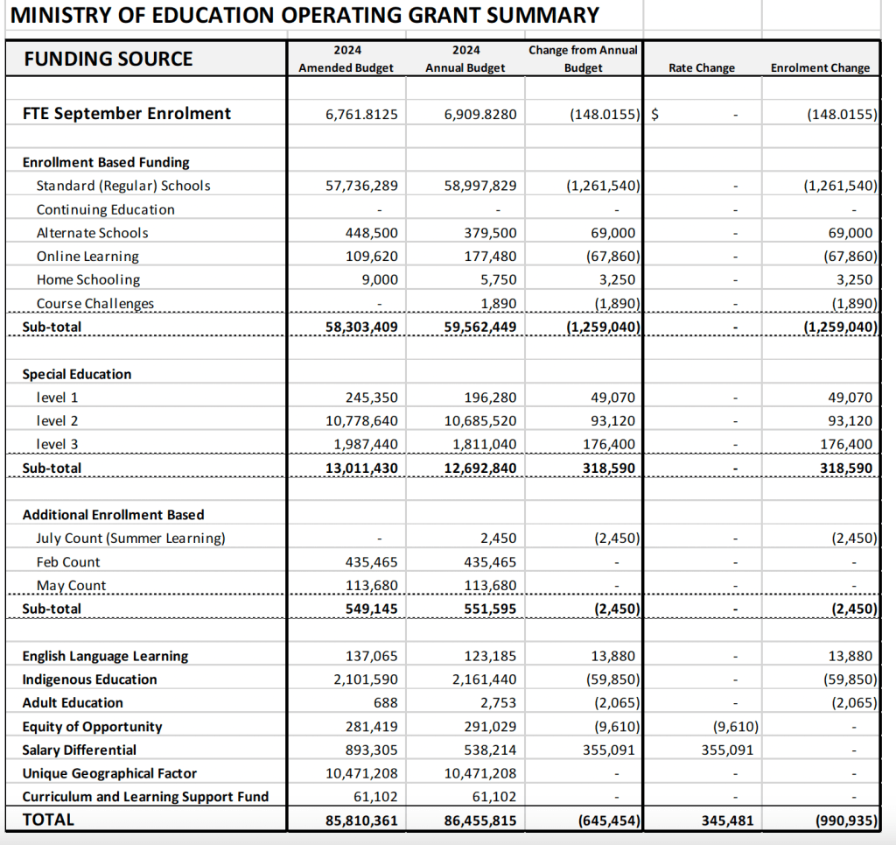Select the Indigenous Education row label
This screenshot has width=896, height=845.
(x=90, y=680)
